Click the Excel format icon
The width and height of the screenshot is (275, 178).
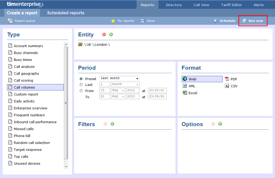[x=185, y=93]
